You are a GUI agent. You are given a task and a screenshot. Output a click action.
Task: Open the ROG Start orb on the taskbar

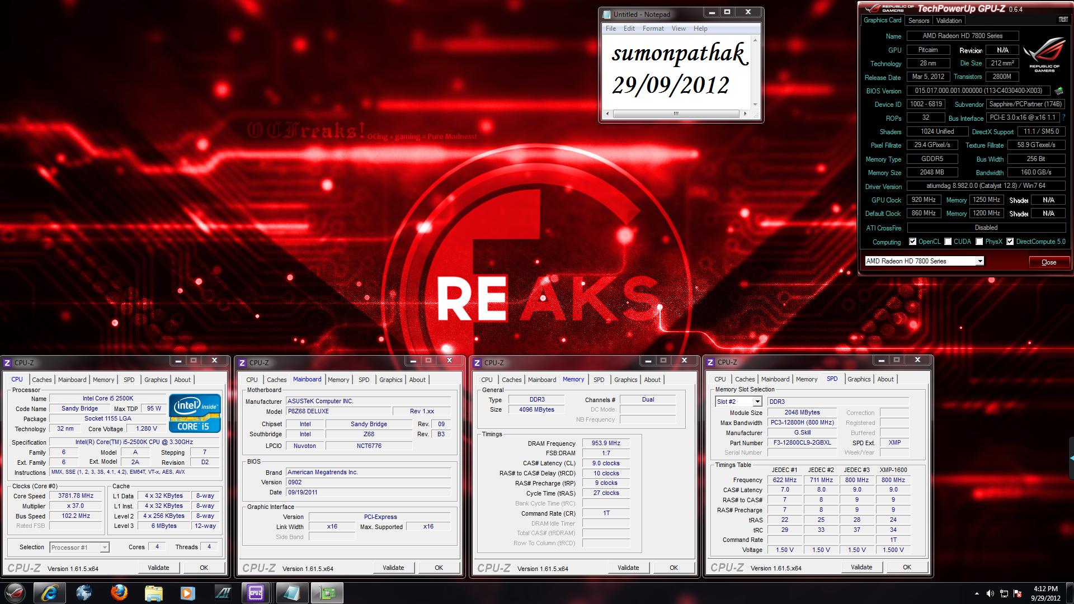click(14, 592)
